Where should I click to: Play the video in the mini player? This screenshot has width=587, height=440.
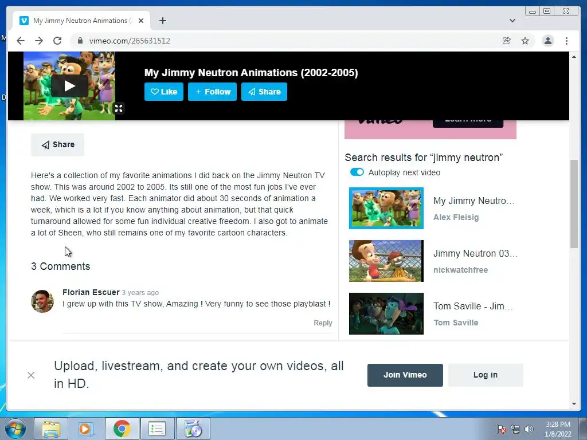[69, 86]
